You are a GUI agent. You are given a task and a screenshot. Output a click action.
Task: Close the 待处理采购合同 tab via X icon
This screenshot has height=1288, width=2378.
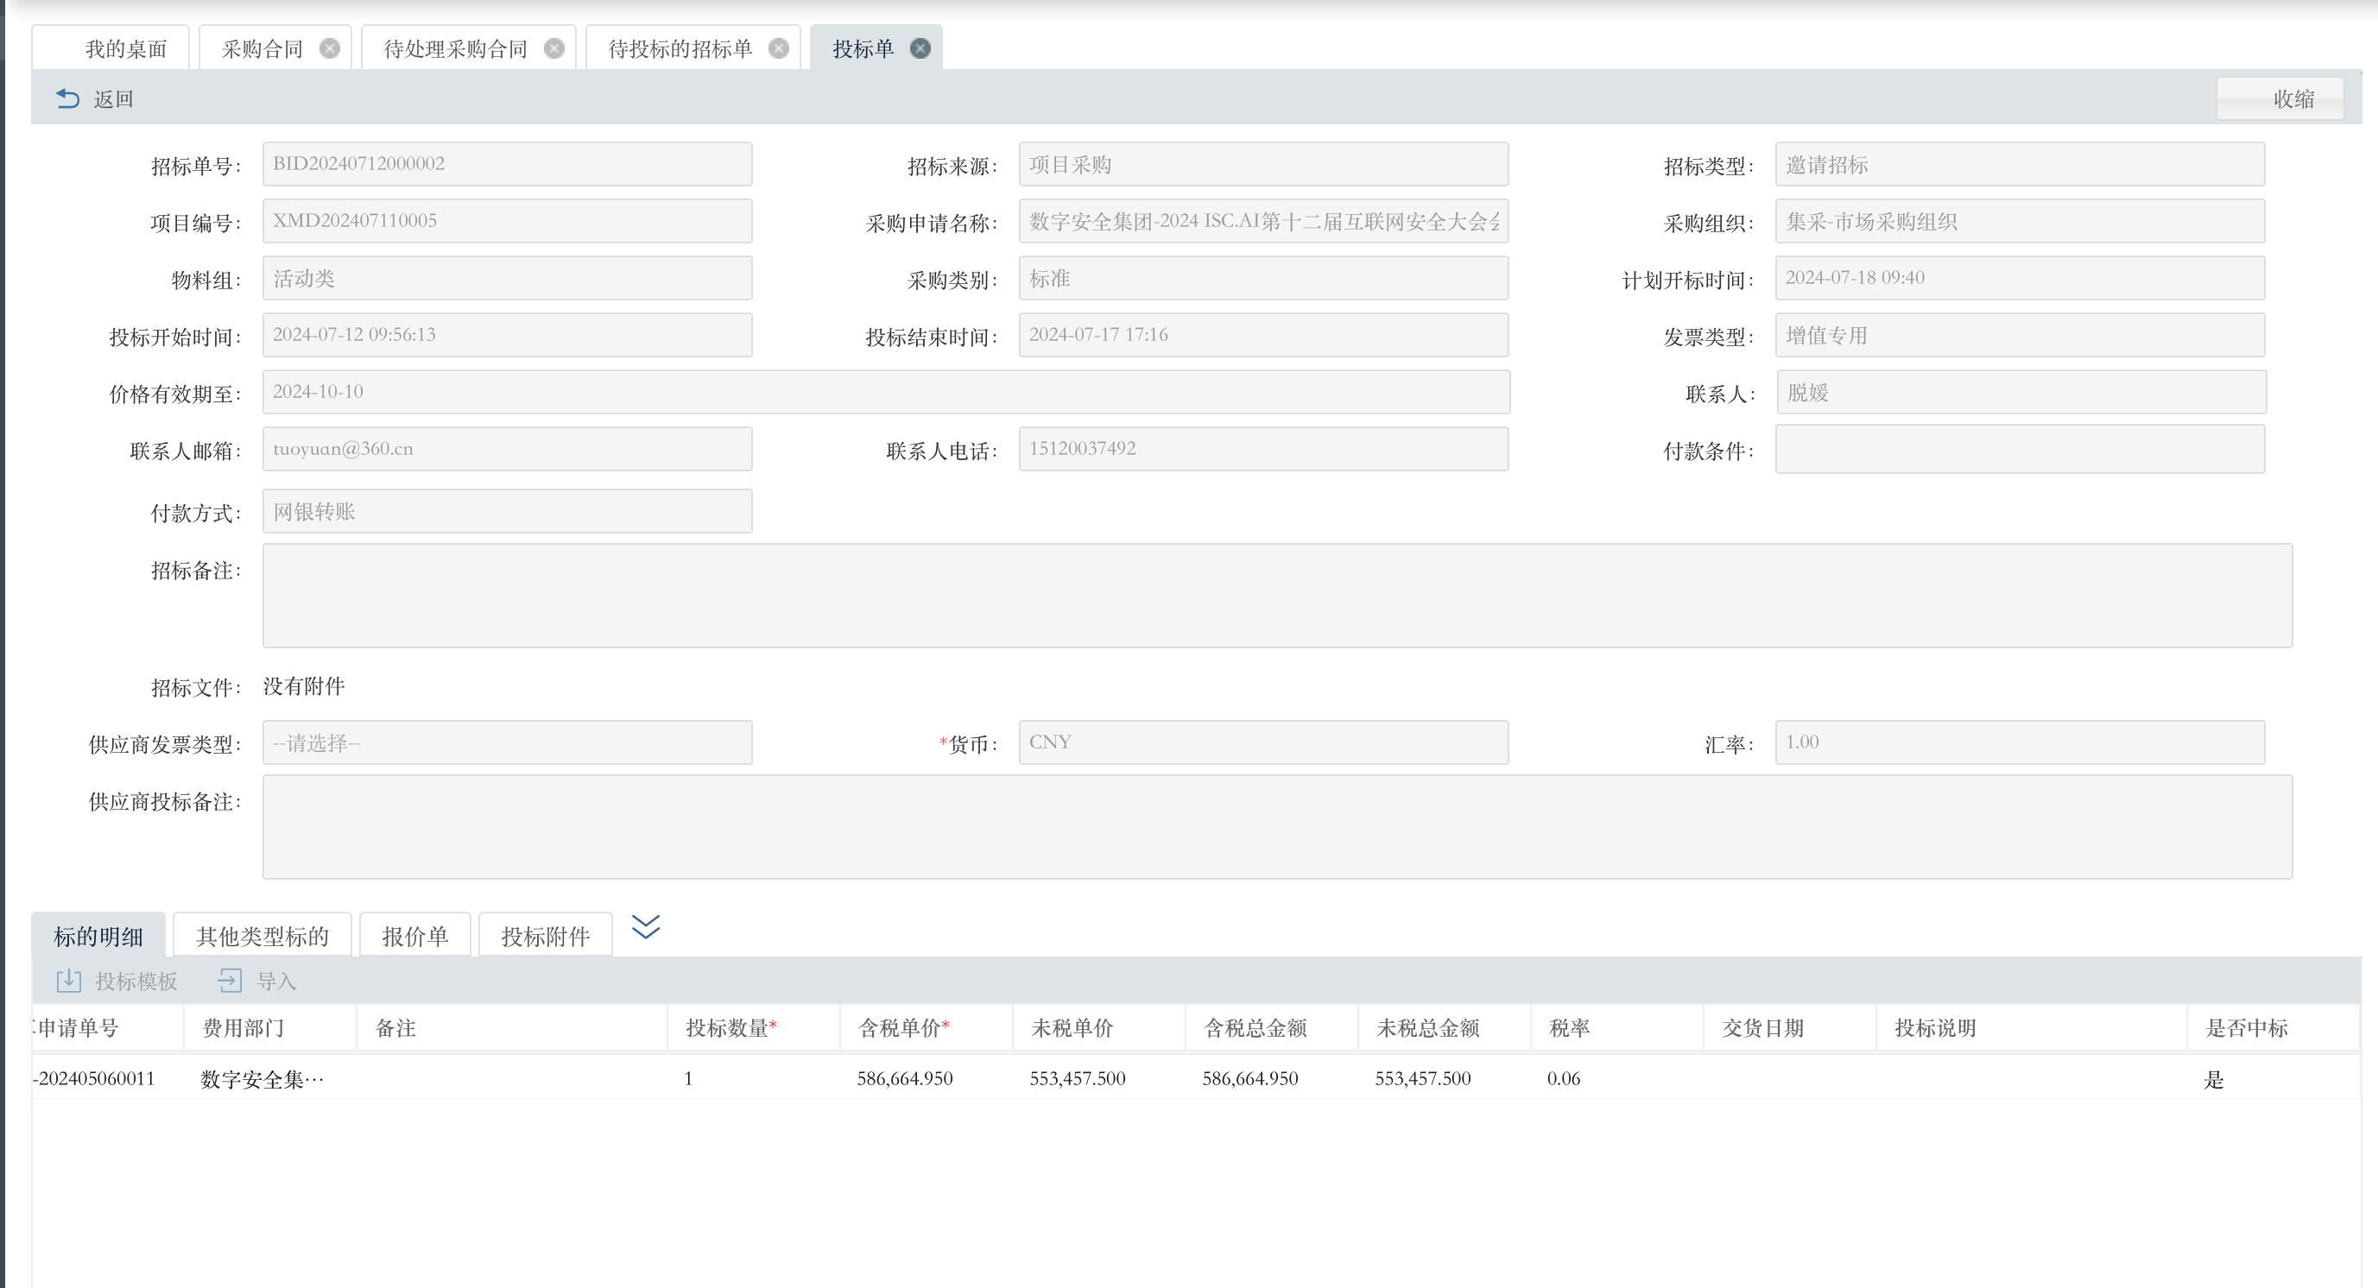click(553, 49)
